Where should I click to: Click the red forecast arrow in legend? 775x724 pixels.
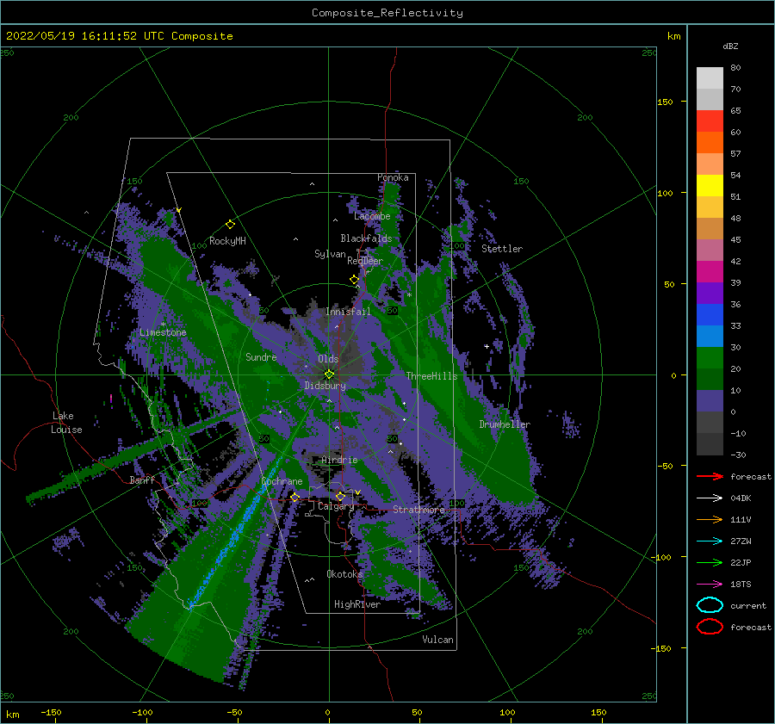click(710, 476)
